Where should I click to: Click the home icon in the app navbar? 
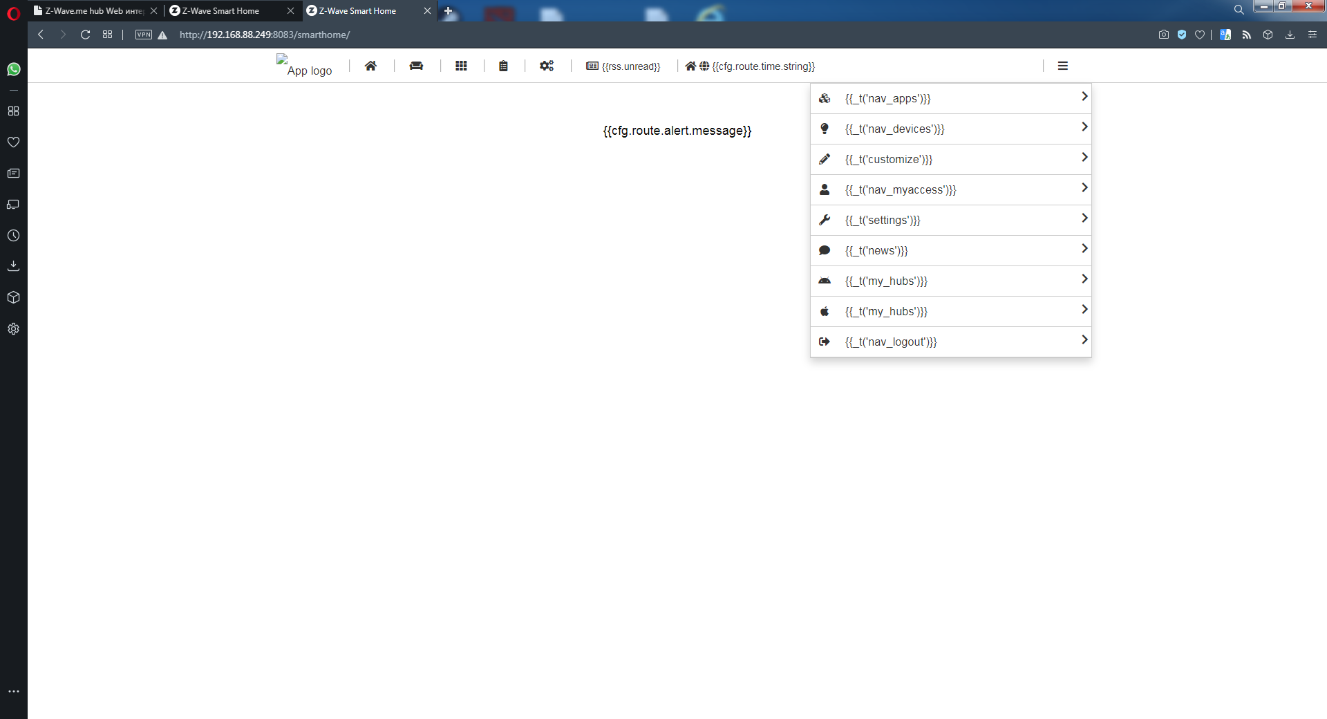[x=370, y=66]
